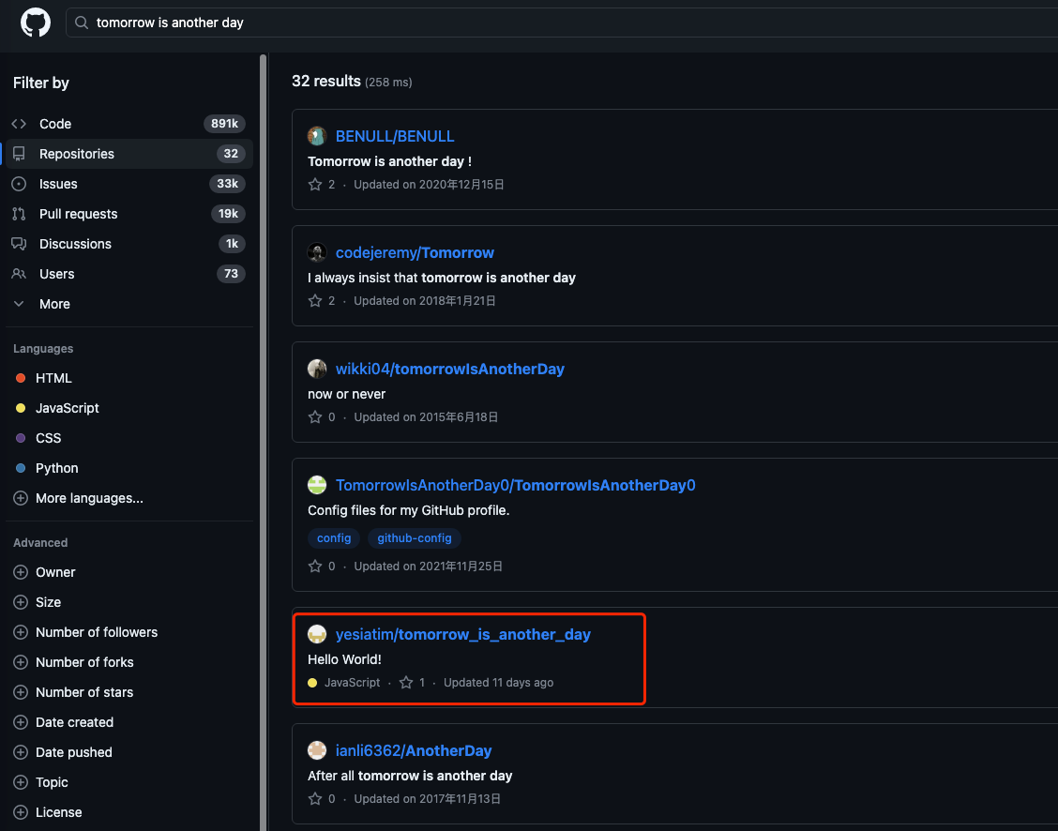Viewport: 1058px width, 831px height.
Task: Filter results by JavaScript language
Action: (67, 408)
